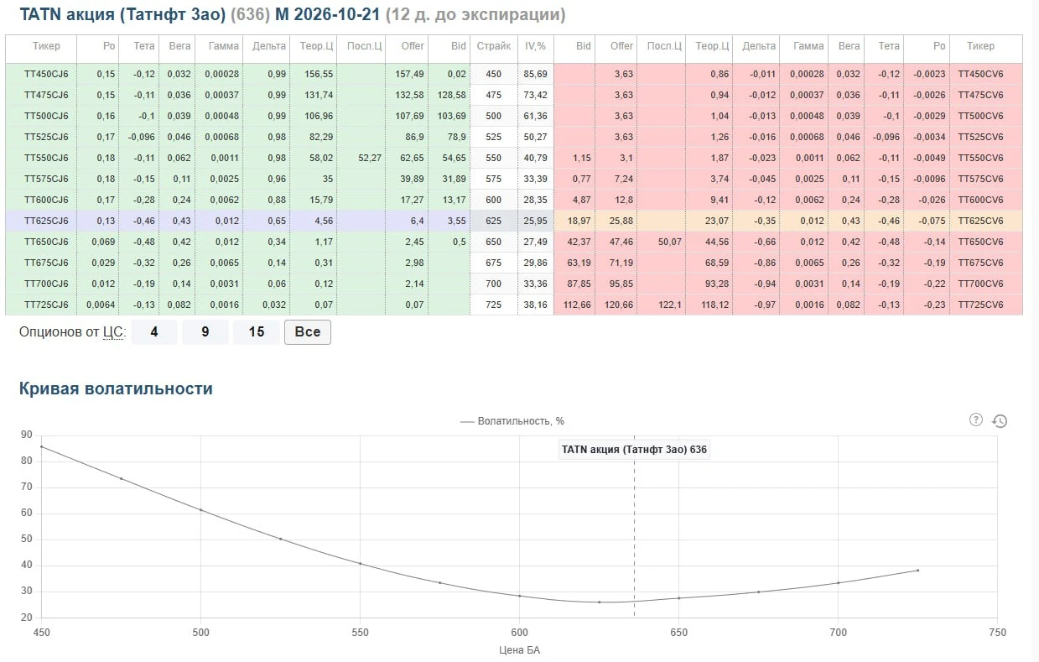The image size is (1039, 662).
Task: Select put ticker TT625CV6
Action: tap(981, 221)
